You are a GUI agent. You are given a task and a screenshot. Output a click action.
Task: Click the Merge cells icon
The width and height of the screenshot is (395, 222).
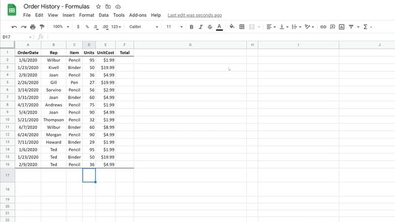click(x=252, y=27)
